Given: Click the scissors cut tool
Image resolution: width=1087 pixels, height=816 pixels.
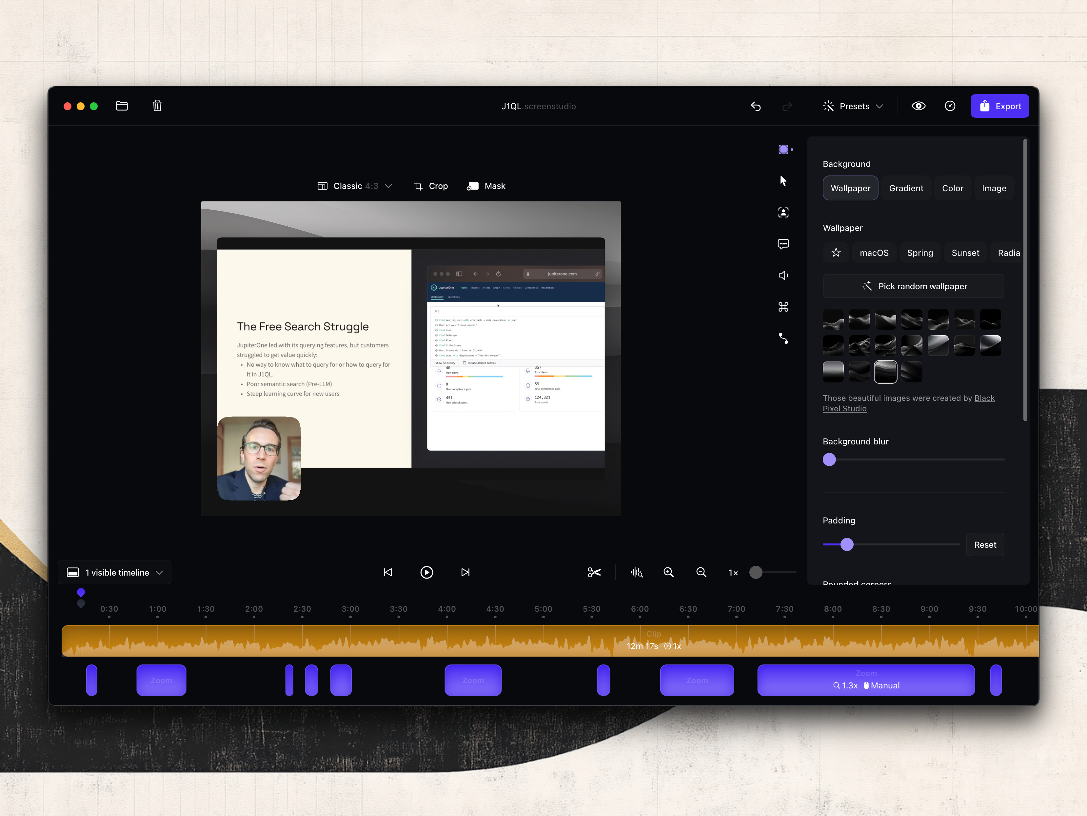Looking at the screenshot, I should pyautogui.click(x=594, y=572).
